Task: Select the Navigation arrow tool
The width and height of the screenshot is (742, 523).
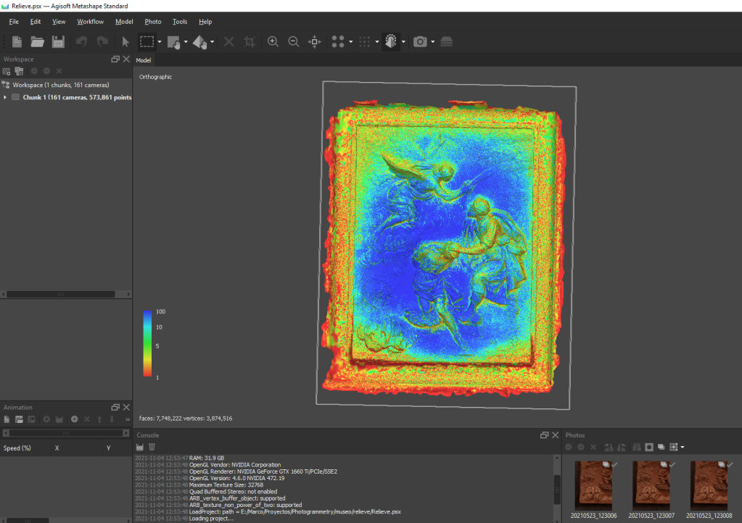Action: click(x=125, y=42)
